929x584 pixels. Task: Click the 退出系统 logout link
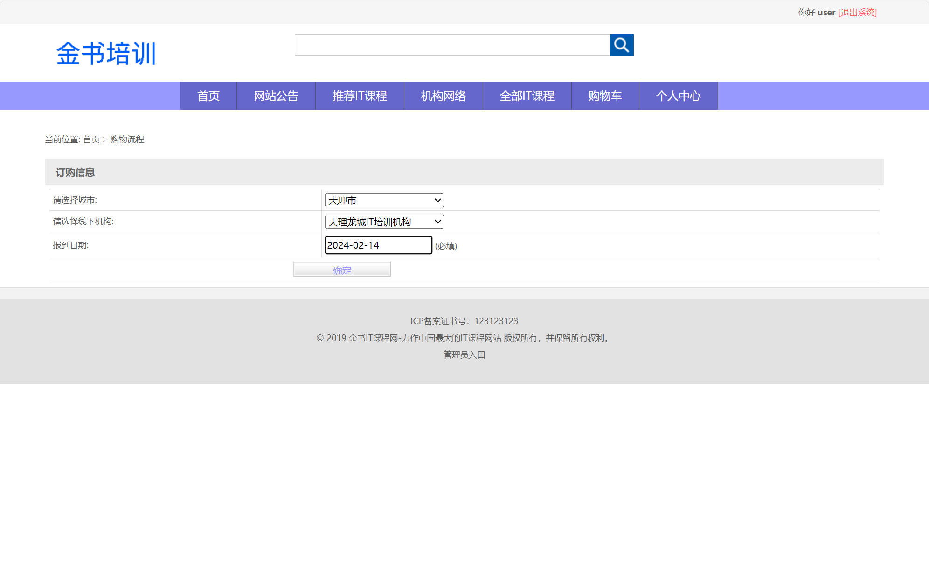coord(857,13)
